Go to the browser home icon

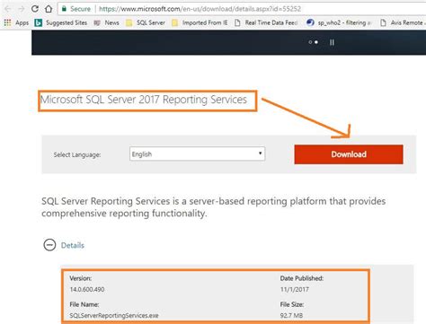click(49, 9)
